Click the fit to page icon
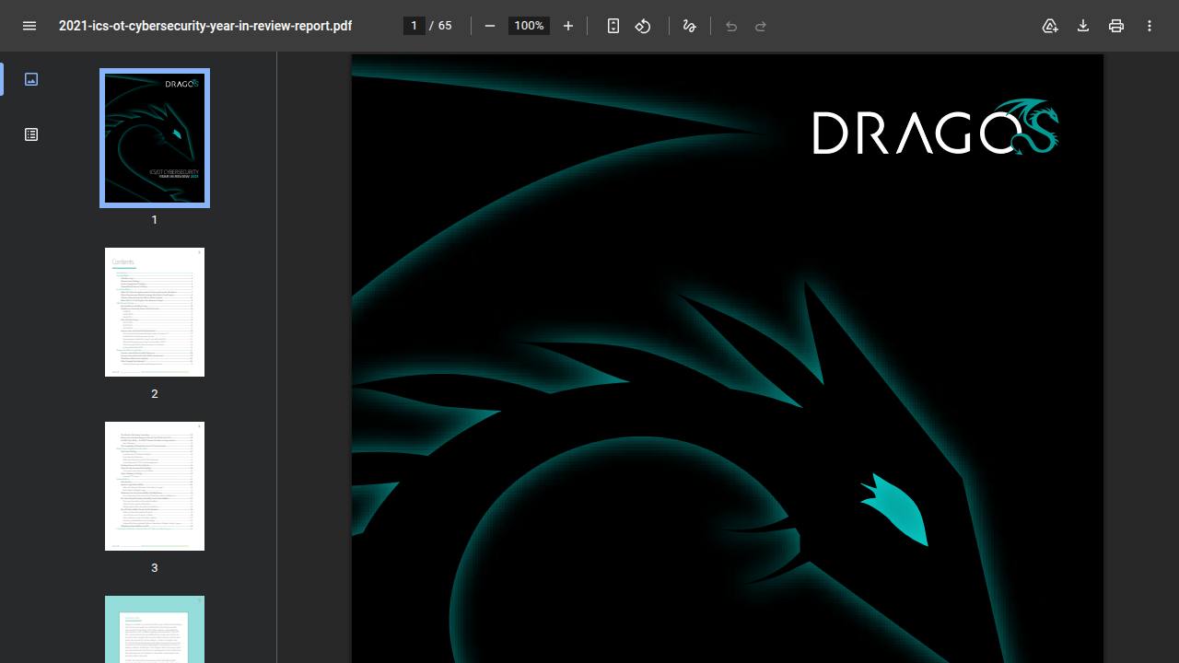 click(x=613, y=26)
